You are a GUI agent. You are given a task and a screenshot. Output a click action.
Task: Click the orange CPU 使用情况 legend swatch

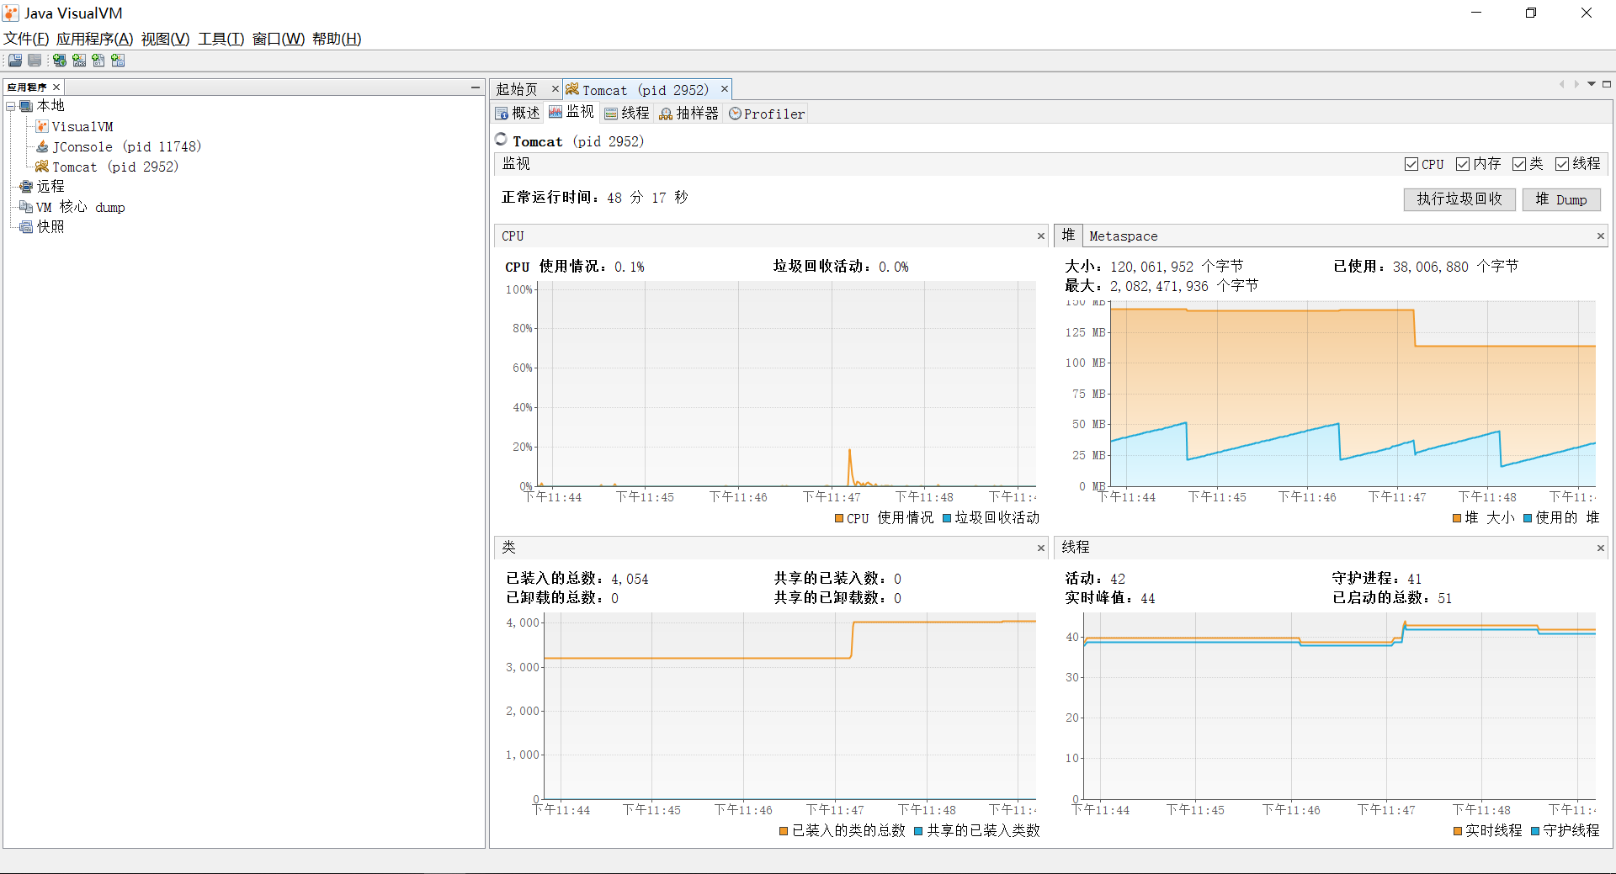(x=839, y=518)
